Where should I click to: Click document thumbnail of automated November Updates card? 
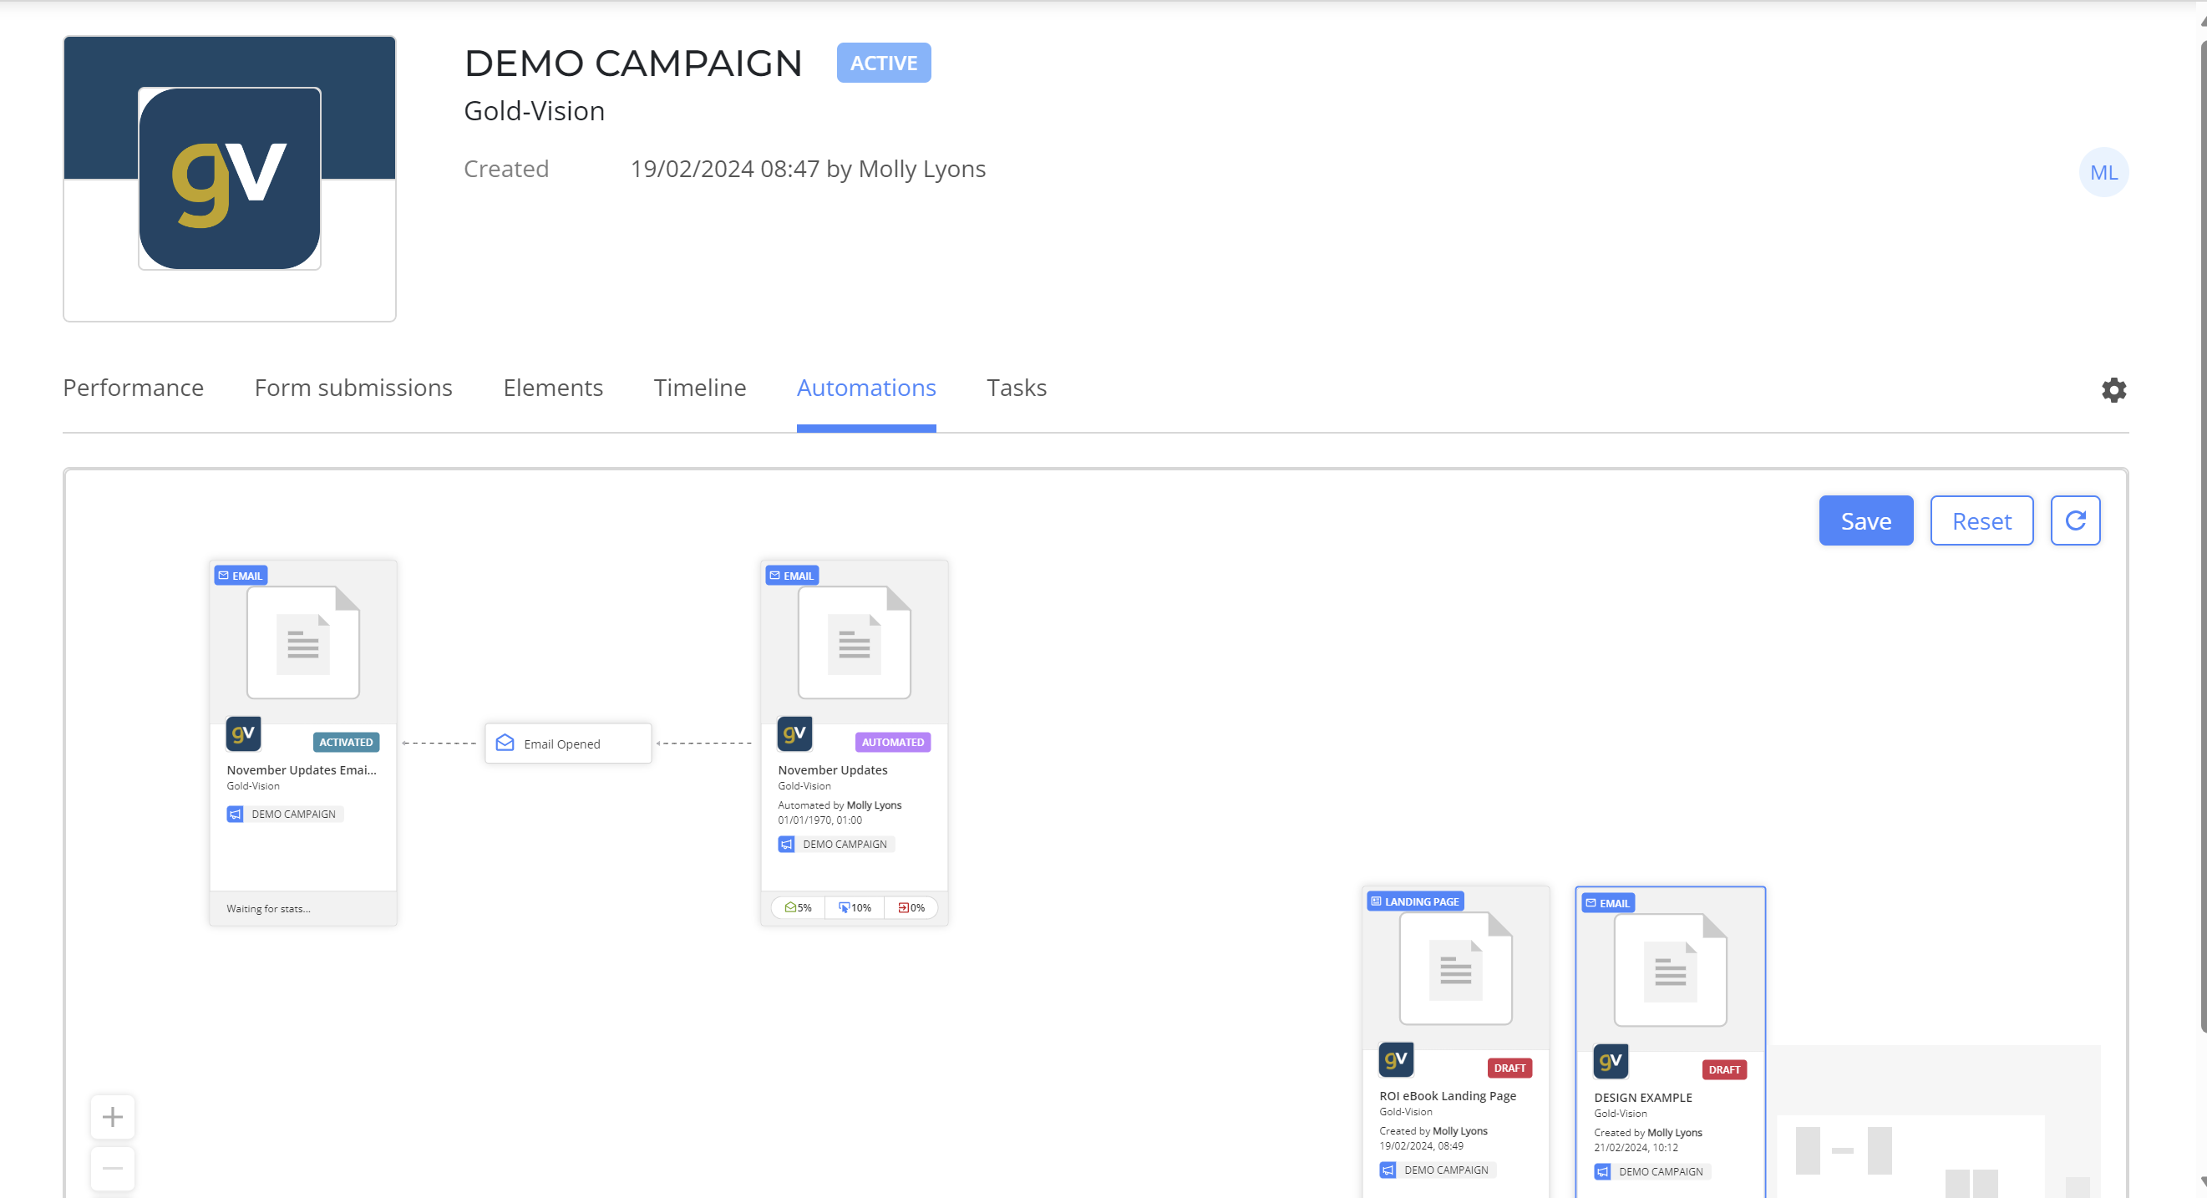click(x=855, y=642)
